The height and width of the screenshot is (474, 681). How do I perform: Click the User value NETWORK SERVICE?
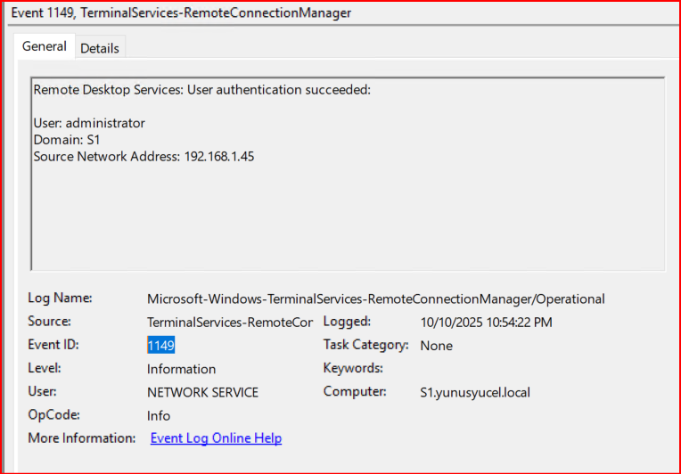pyautogui.click(x=202, y=392)
